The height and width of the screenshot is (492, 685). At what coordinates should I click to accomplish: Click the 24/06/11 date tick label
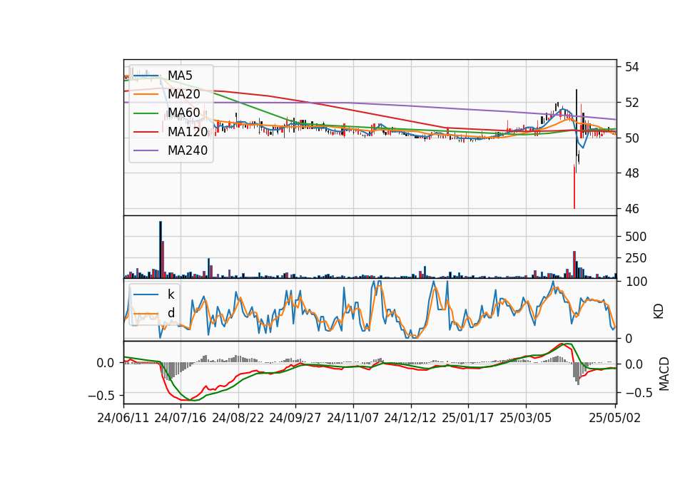123,418
